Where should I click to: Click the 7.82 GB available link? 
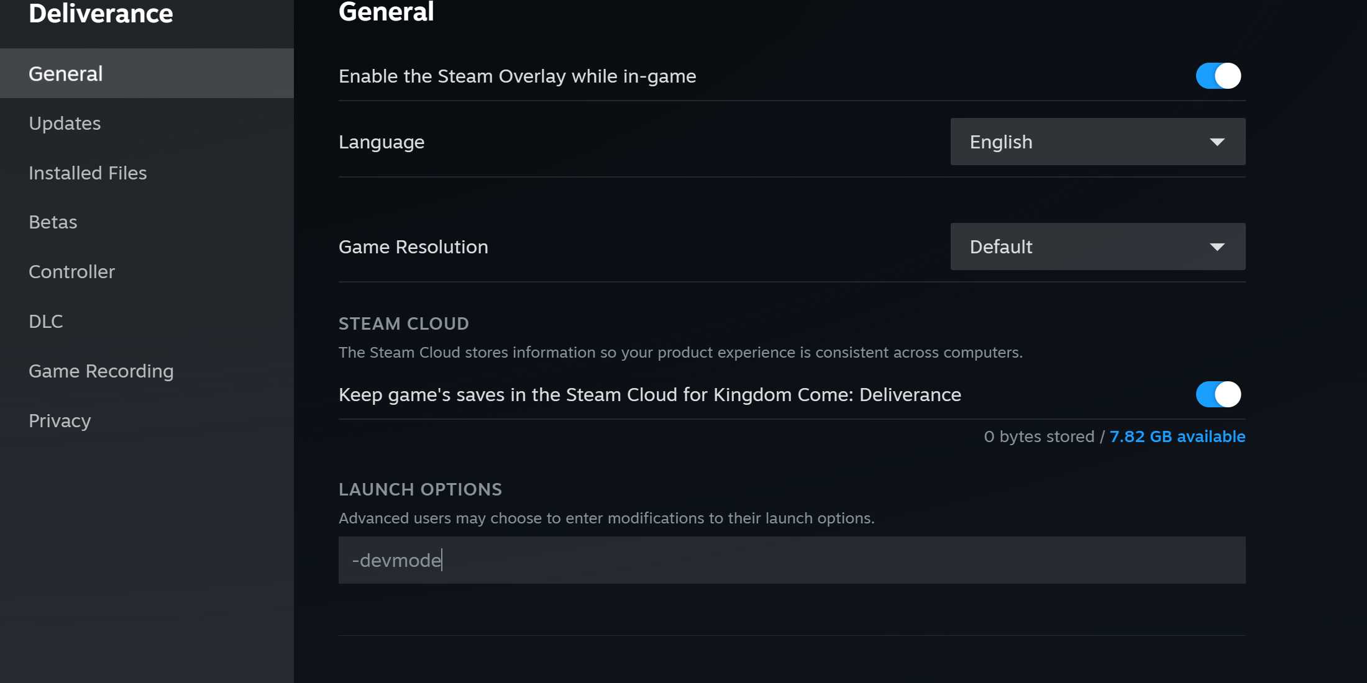1177,436
